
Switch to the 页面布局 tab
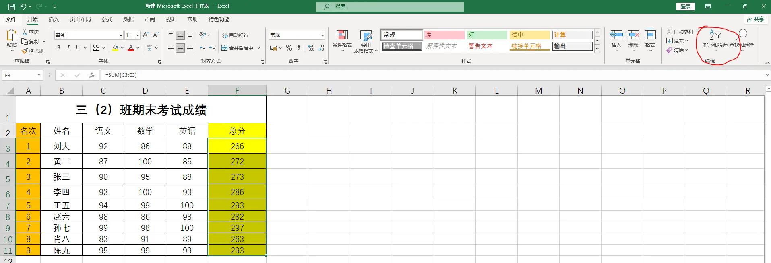pos(80,19)
